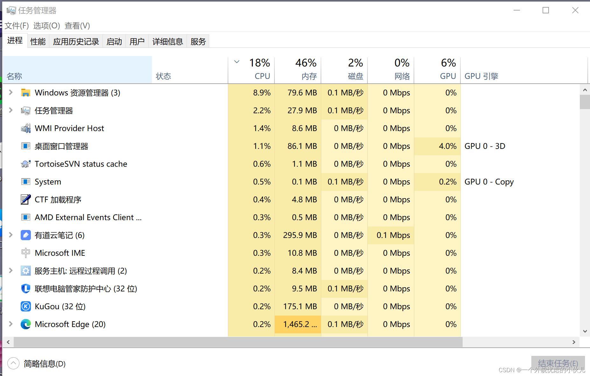
Task: Expand the 任务管理器 process group
Action: click(x=11, y=110)
